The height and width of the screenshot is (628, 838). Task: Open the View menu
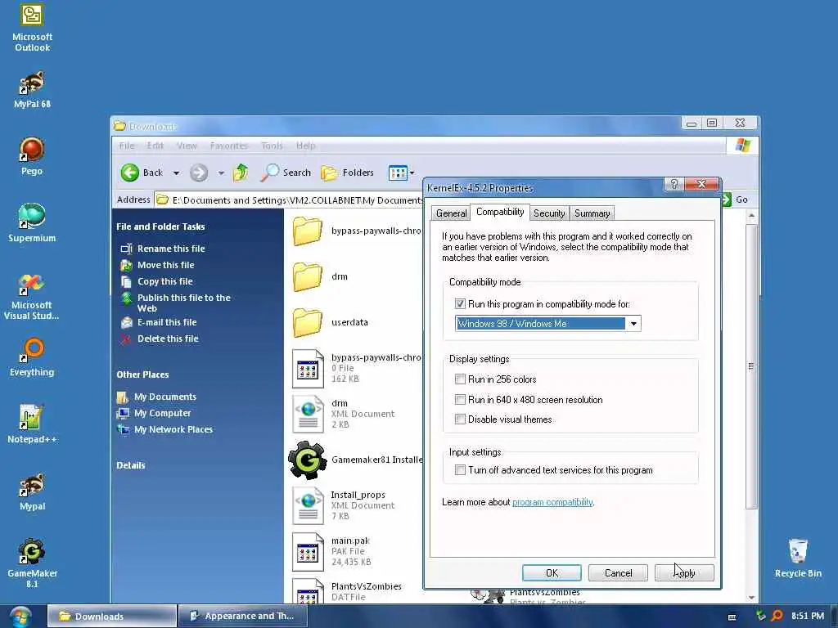[187, 146]
